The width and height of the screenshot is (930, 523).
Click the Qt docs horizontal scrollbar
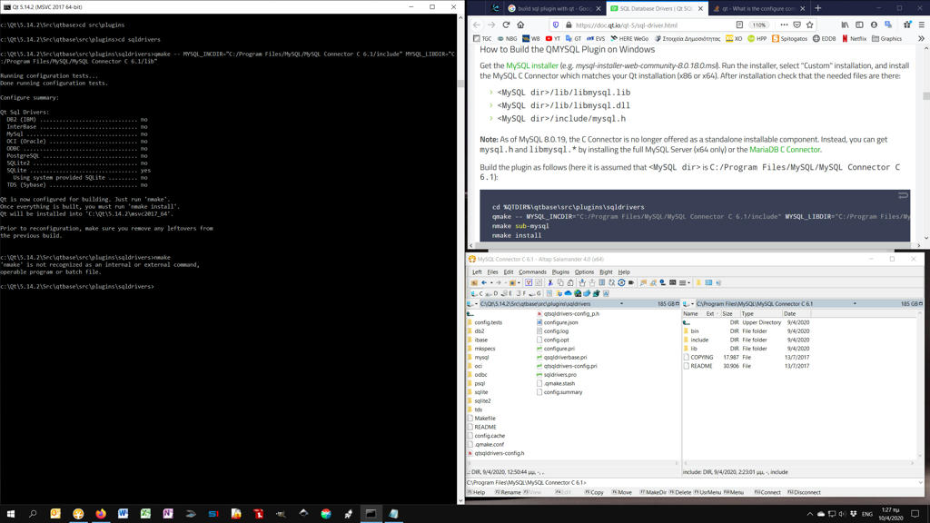click(x=695, y=245)
